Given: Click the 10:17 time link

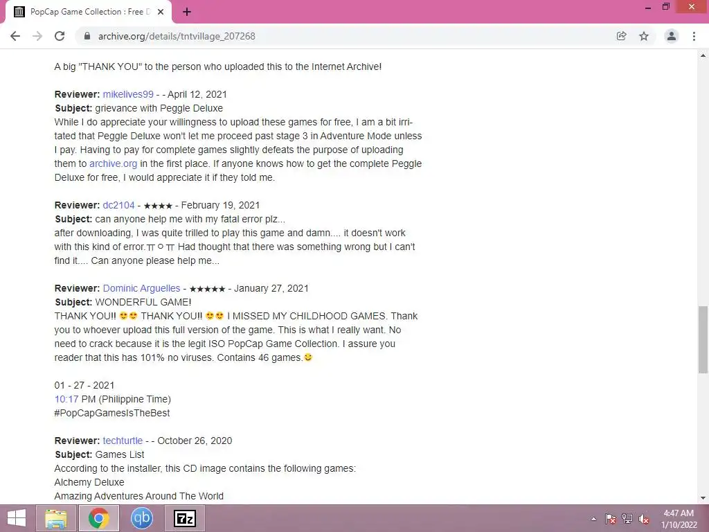Looking at the screenshot, I should 66,399.
